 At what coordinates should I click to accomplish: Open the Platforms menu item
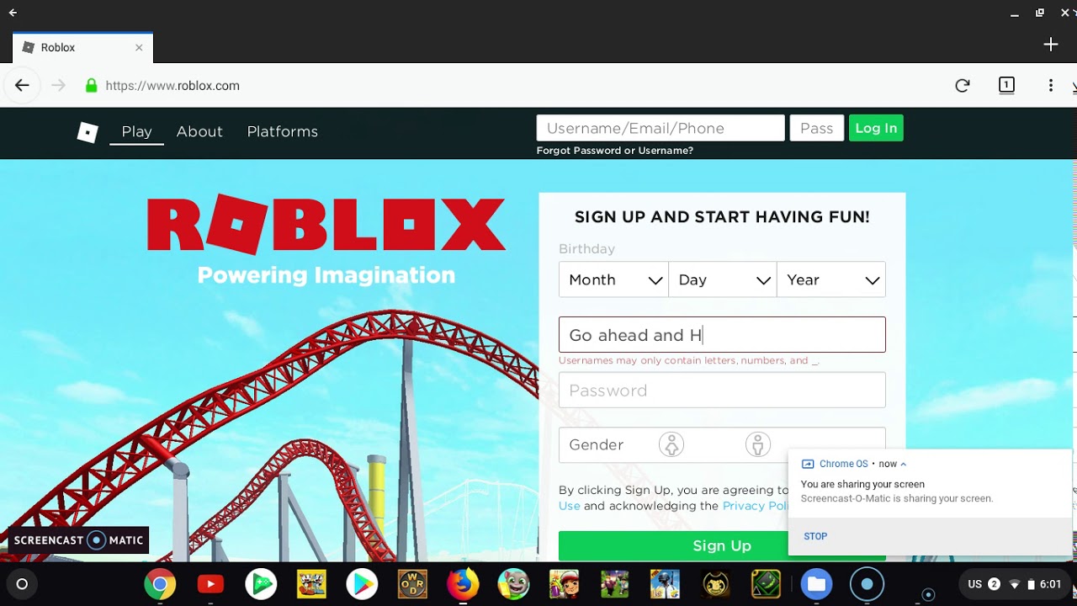tap(283, 131)
